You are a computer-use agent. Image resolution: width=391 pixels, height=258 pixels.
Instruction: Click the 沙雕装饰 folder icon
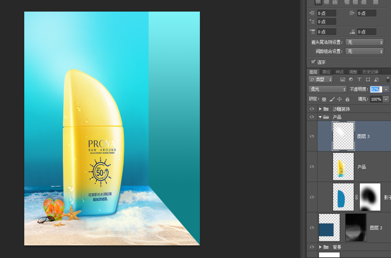(x=326, y=109)
